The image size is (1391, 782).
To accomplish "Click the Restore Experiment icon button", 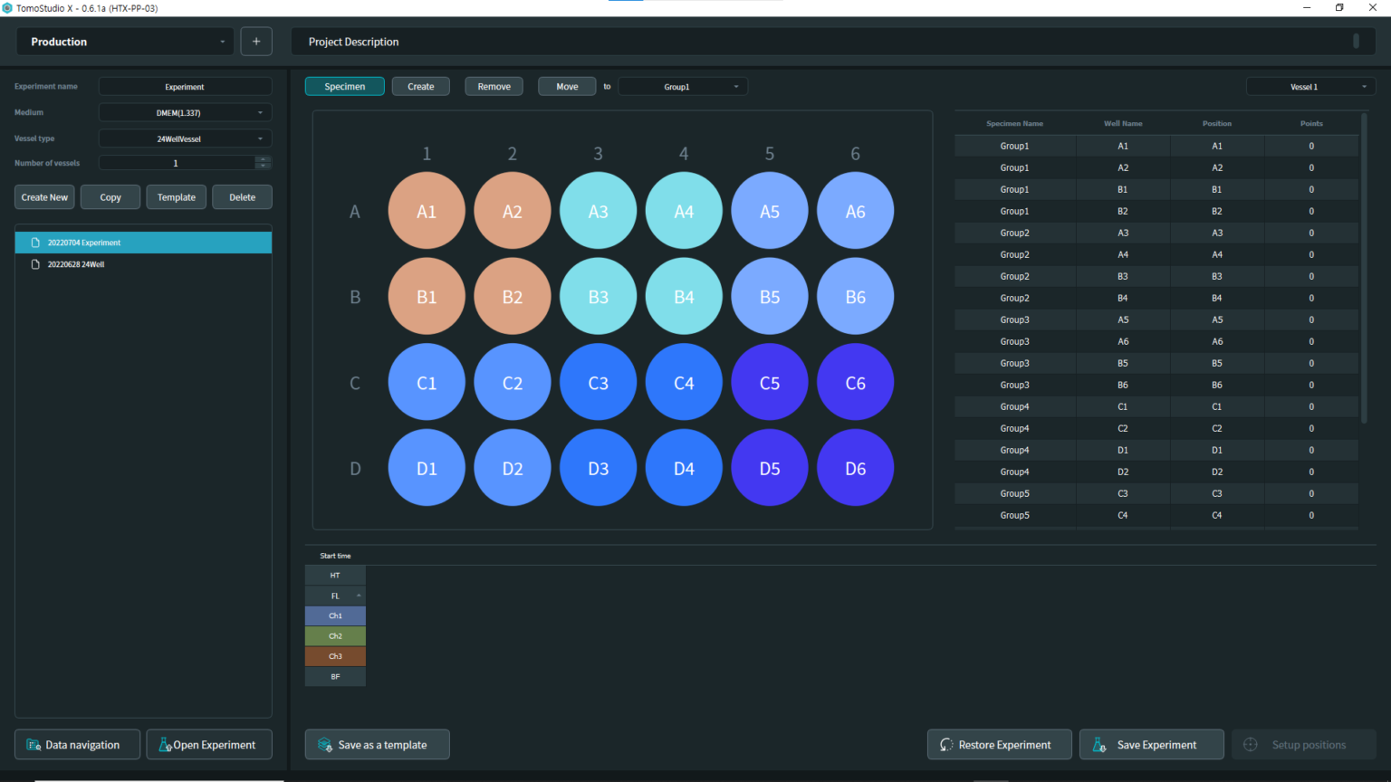I will click(946, 745).
